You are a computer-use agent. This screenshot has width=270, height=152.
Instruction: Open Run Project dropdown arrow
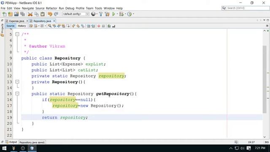117,14
